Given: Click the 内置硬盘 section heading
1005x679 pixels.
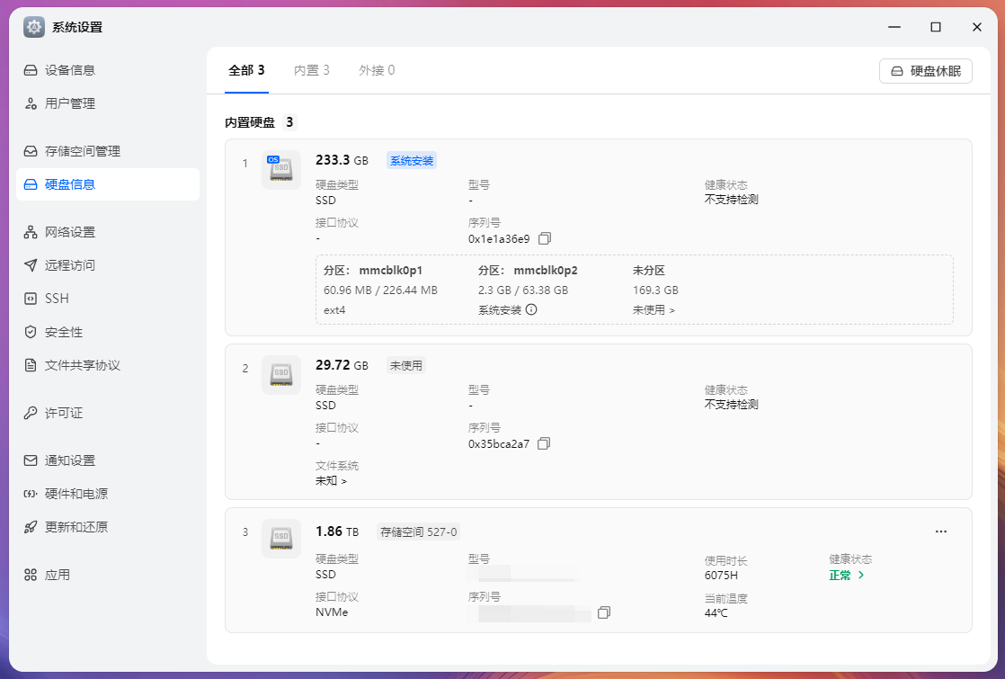Looking at the screenshot, I should 250,122.
